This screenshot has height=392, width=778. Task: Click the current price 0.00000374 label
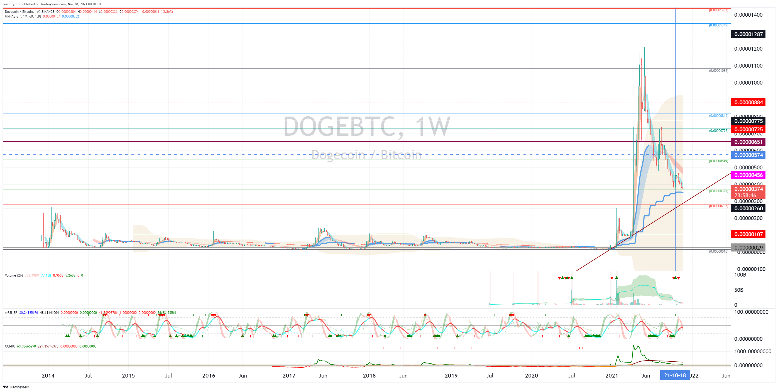point(748,189)
